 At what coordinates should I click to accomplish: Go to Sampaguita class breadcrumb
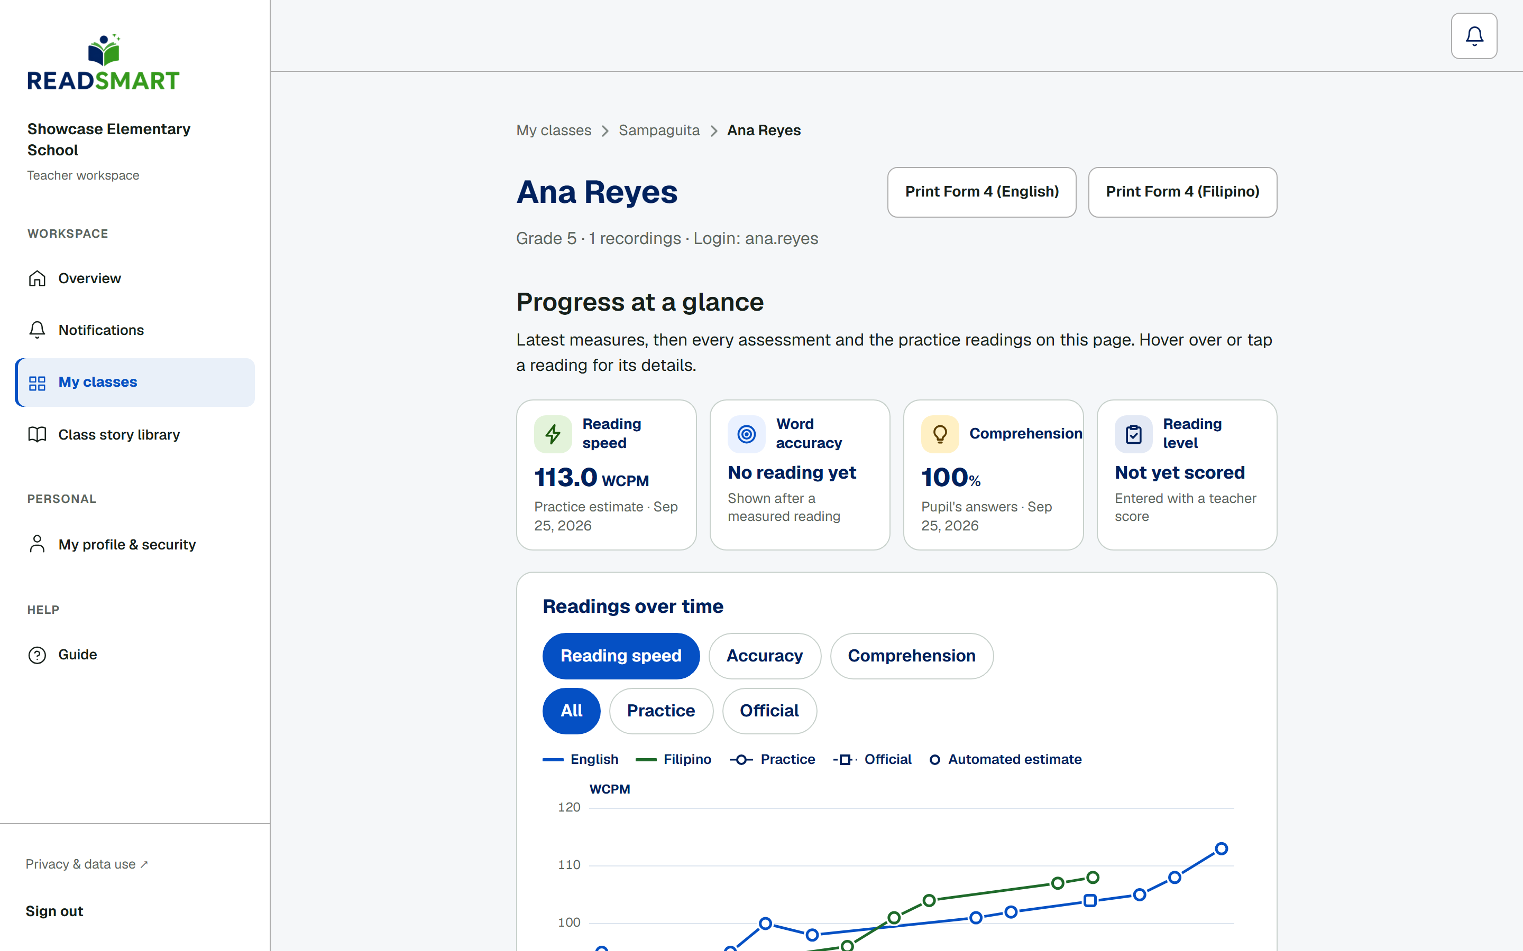(659, 130)
